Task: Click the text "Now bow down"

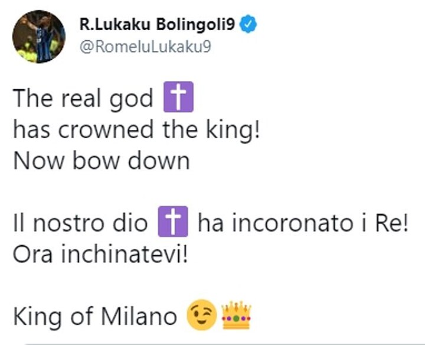Action: coord(101,161)
